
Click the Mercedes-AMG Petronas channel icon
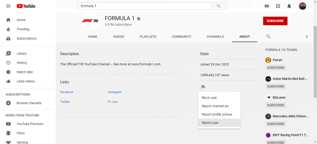pyautogui.click(x=268, y=116)
